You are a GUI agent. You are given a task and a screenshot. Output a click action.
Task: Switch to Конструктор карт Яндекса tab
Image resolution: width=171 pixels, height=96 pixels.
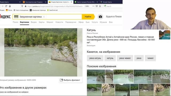point(34,2)
